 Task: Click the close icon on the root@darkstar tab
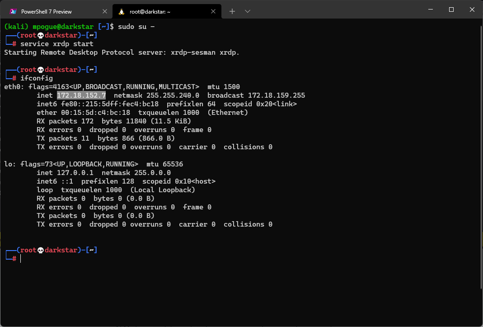click(x=213, y=12)
